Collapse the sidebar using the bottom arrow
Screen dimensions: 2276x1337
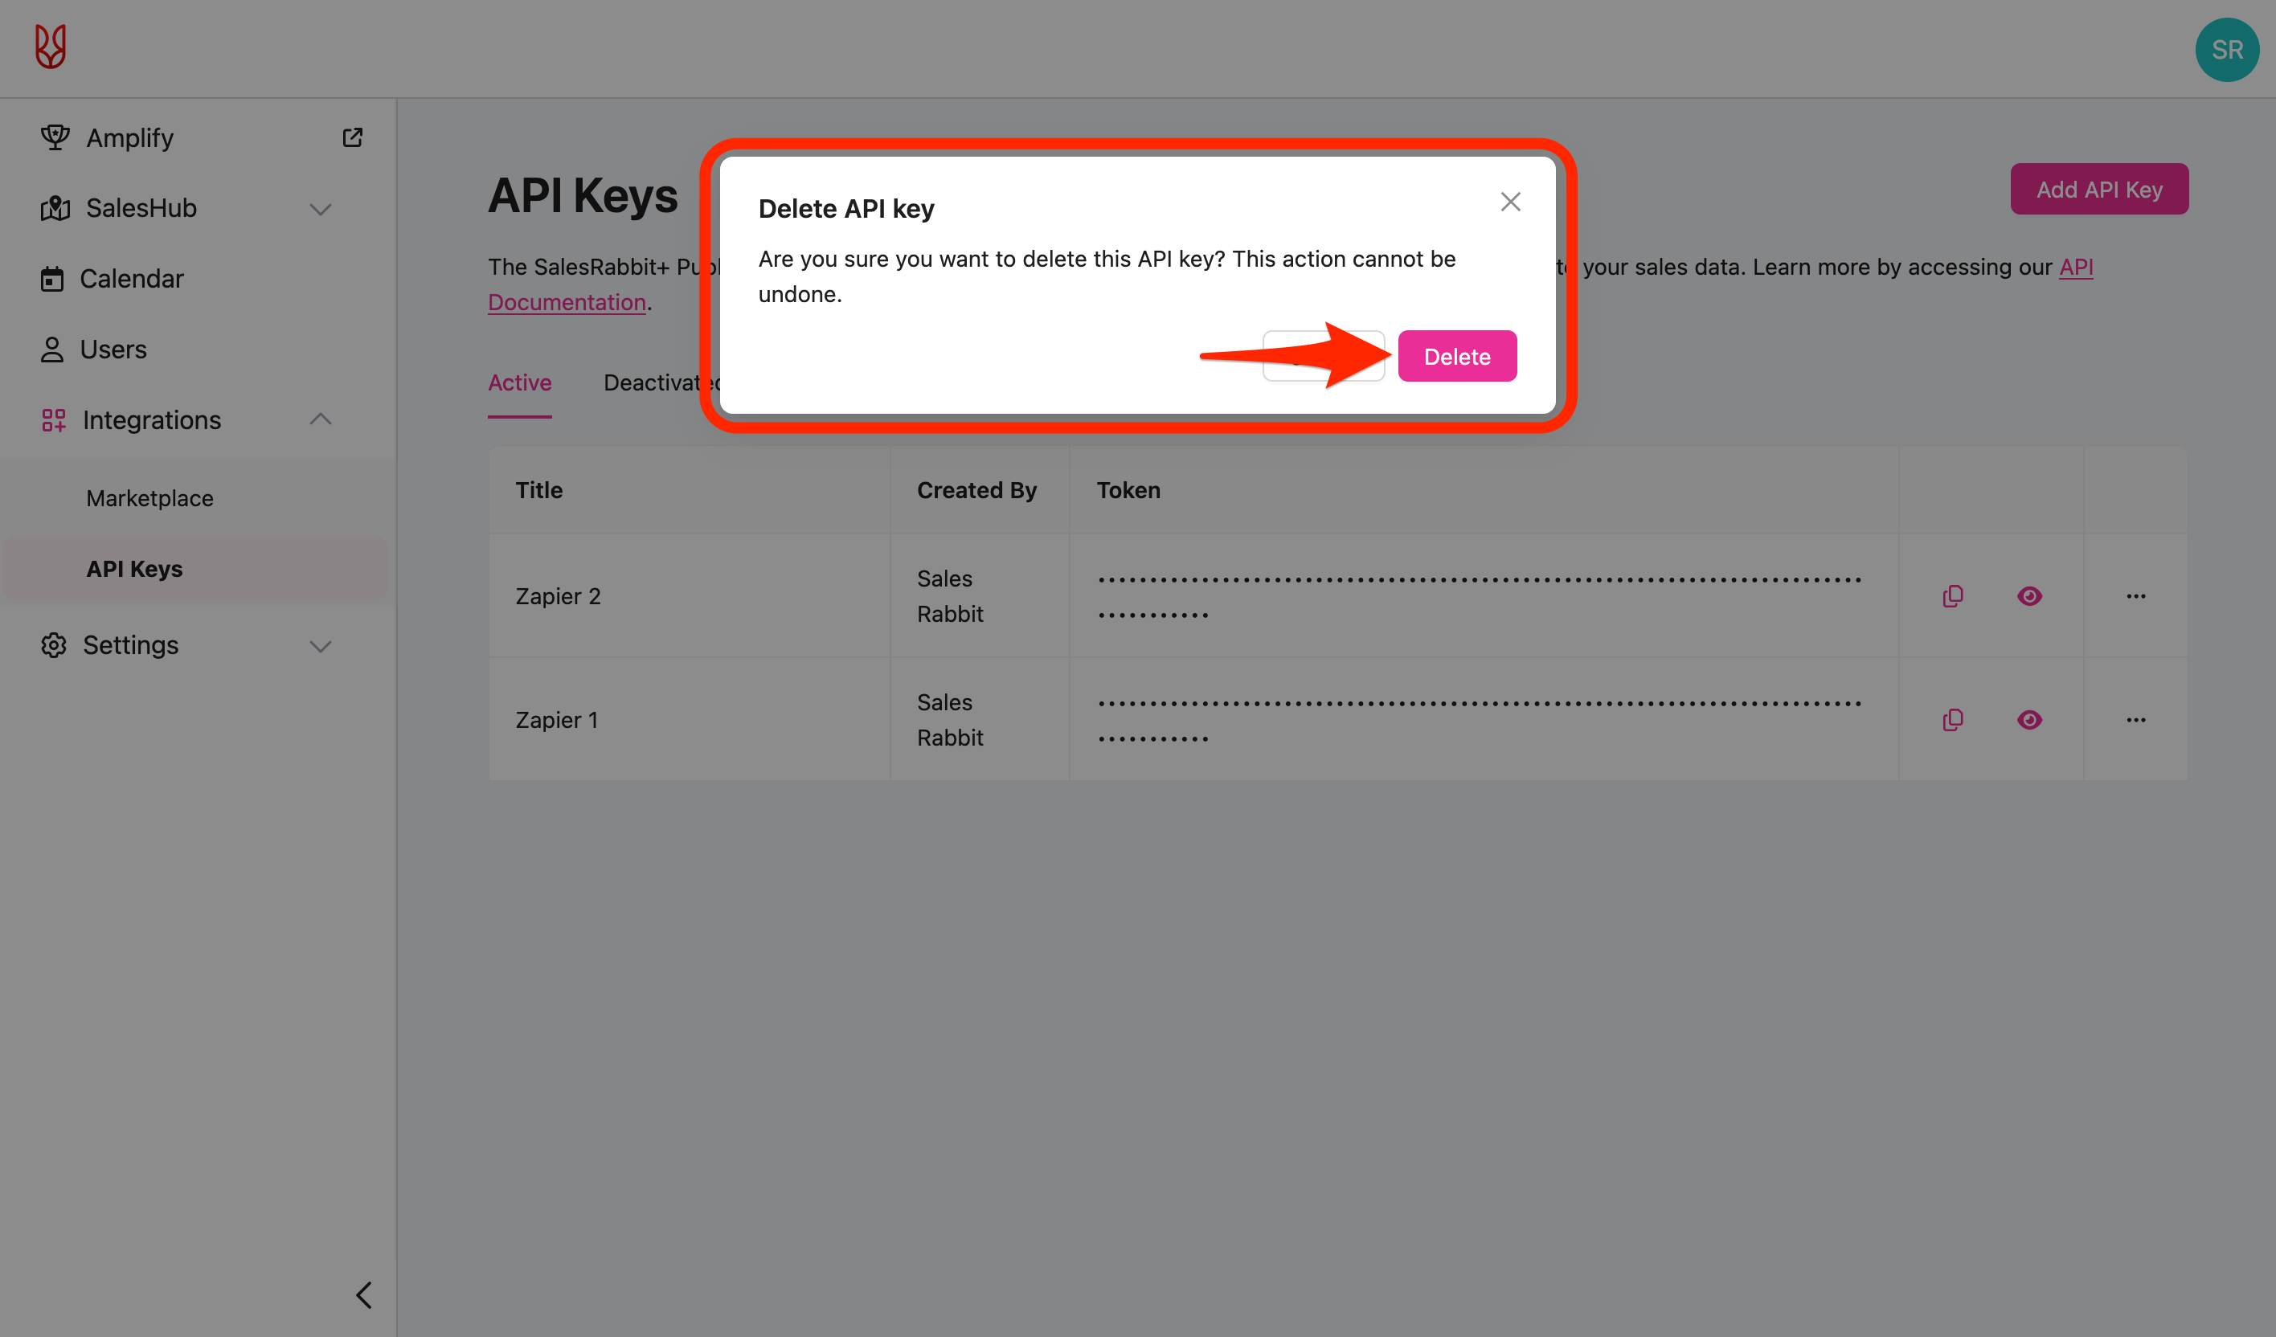(365, 1294)
